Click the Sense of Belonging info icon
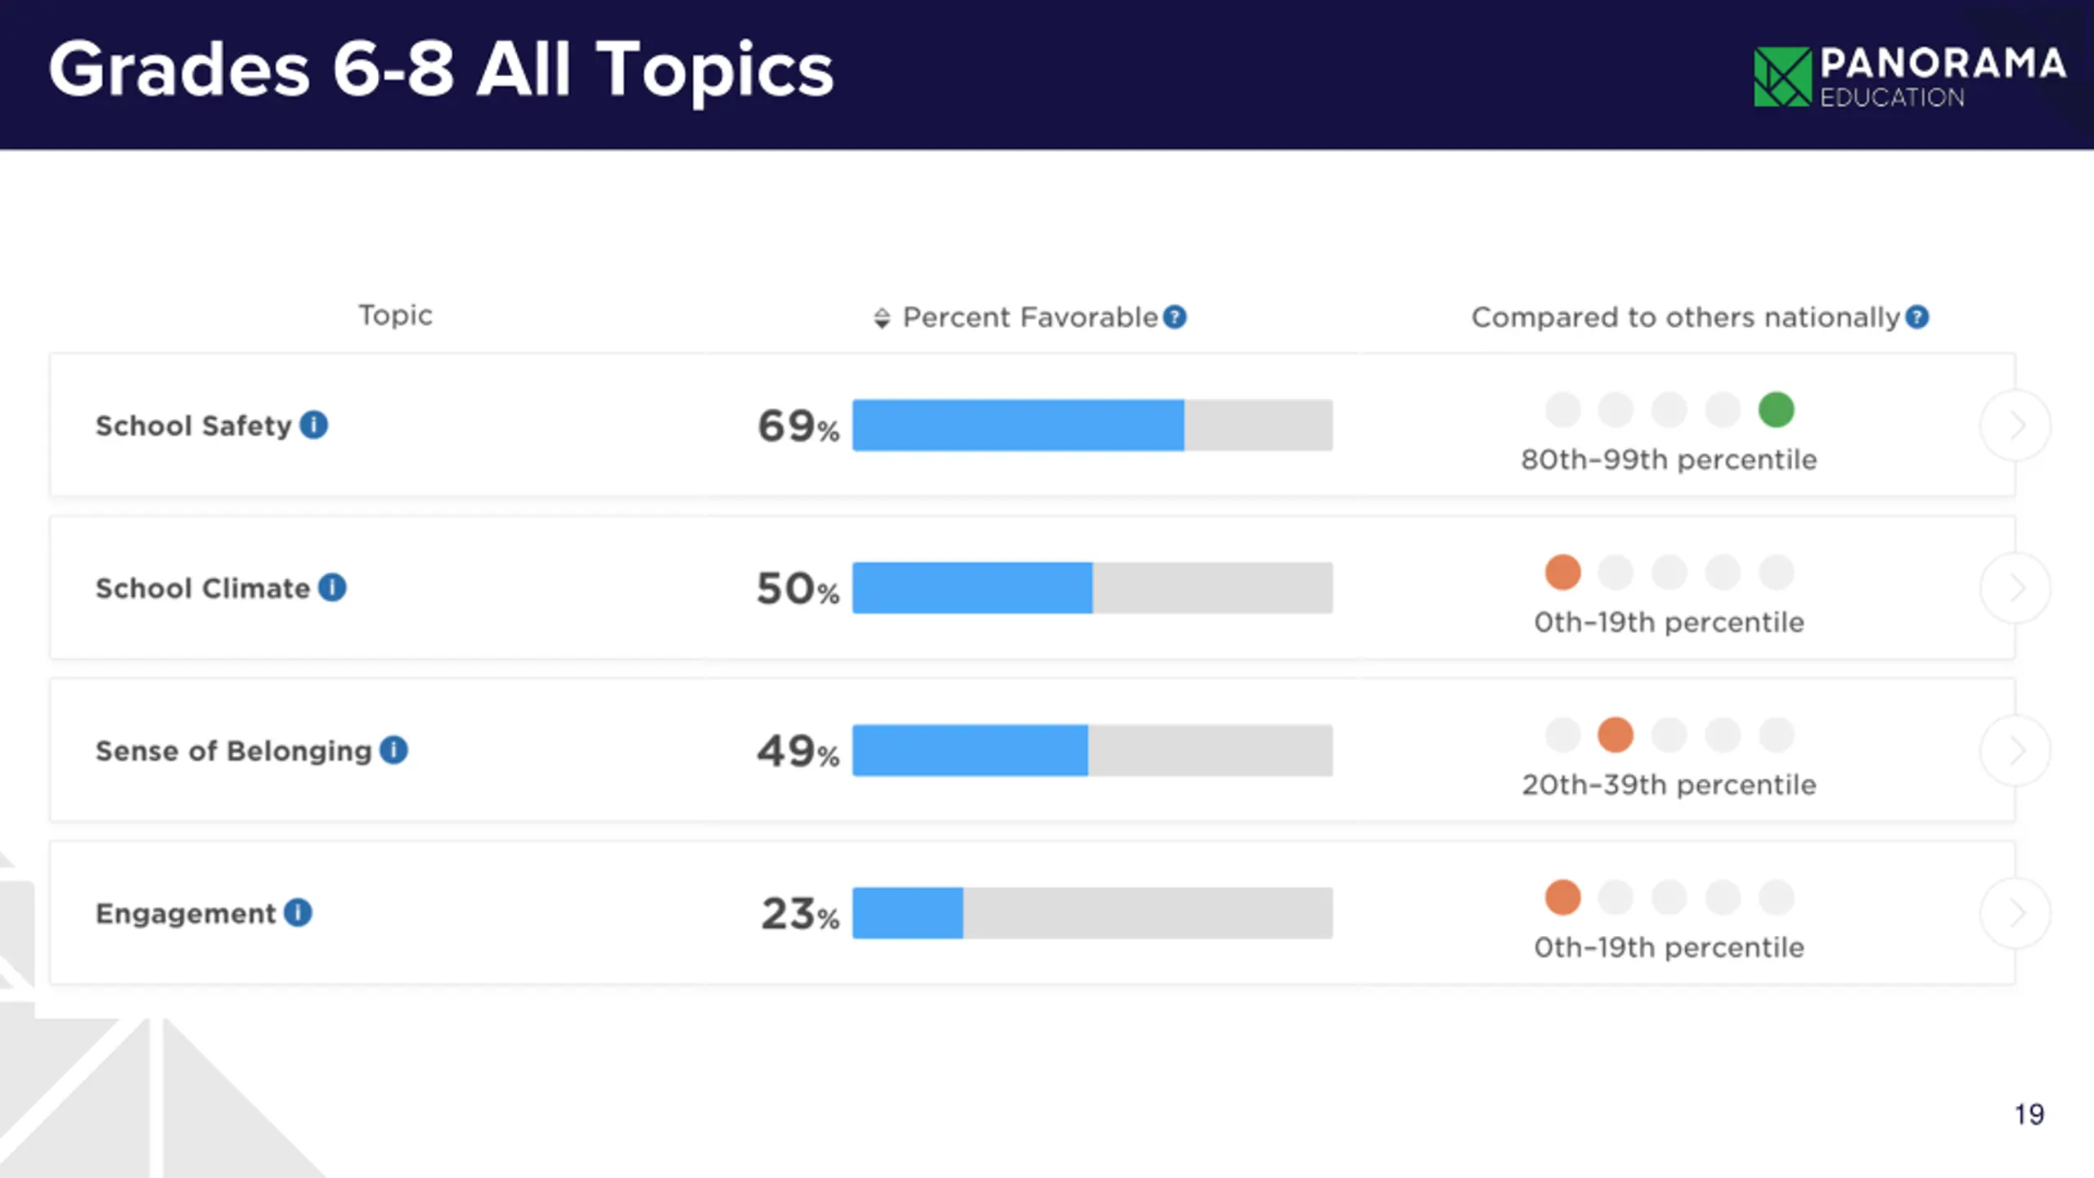This screenshot has width=2094, height=1178. [393, 750]
